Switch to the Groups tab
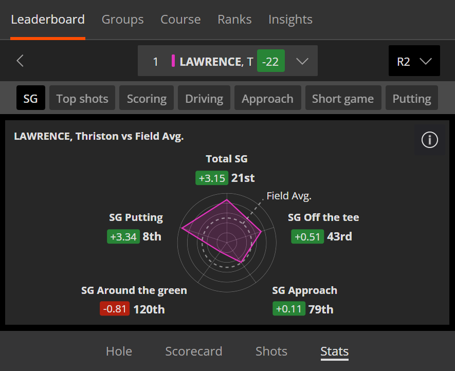 click(122, 20)
